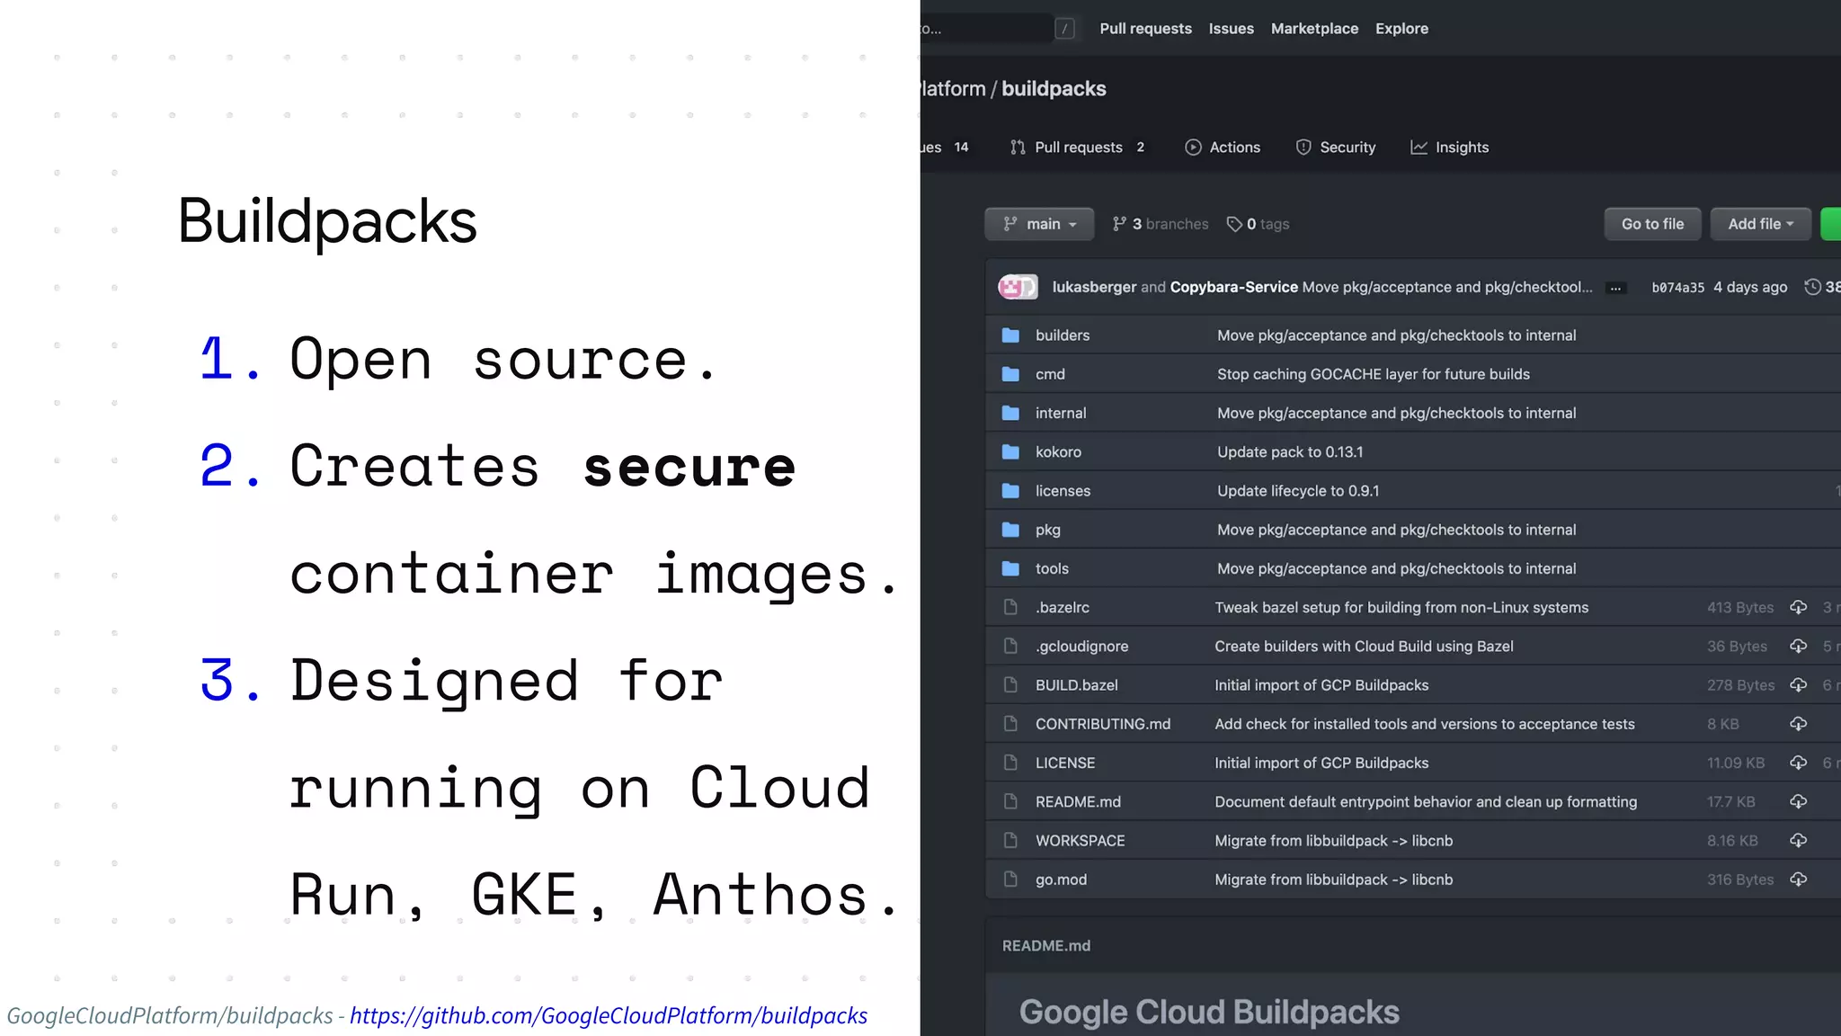Click the 'Google Cloud Buildpacks' README heading
Viewport: 1841px width, 1036px height.
pos(1209,1013)
